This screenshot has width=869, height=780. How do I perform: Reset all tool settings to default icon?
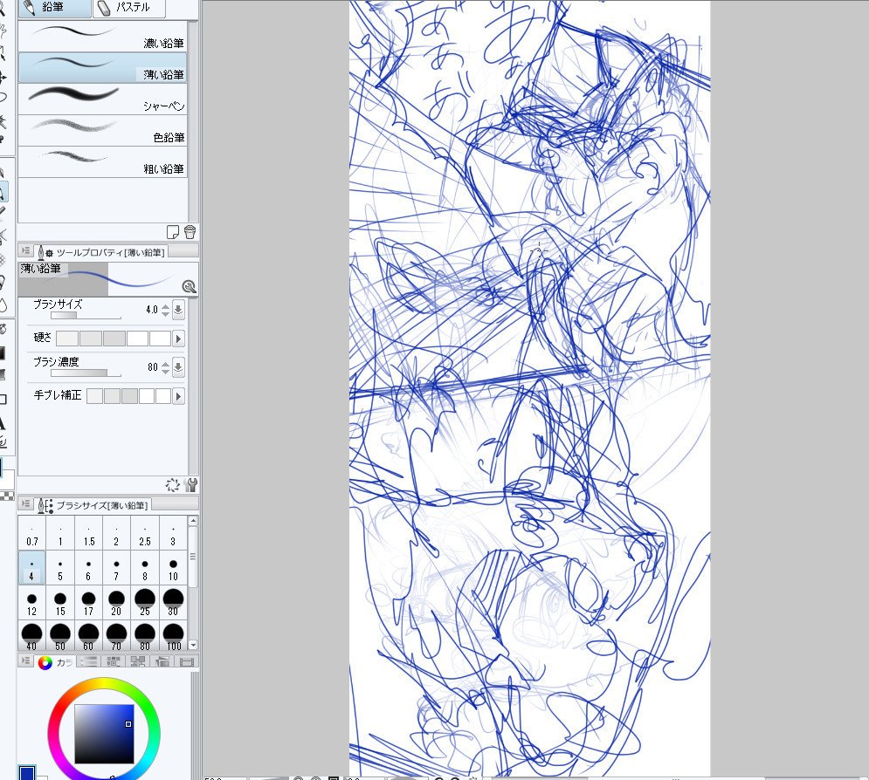click(x=172, y=485)
